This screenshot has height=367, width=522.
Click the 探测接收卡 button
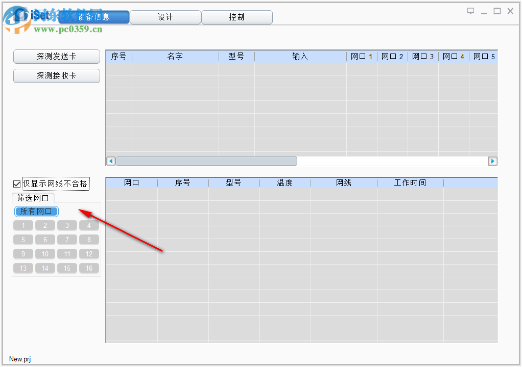[56, 75]
